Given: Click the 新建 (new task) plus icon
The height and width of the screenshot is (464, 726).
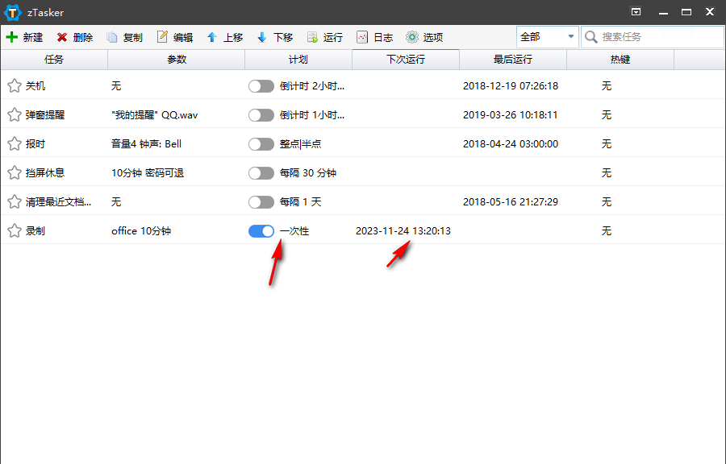Looking at the screenshot, I should [x=11, y=37].
